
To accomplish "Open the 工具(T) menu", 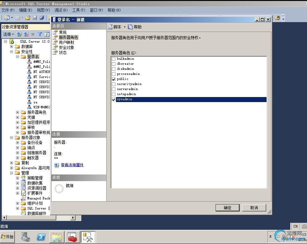I will click(79, 10).
